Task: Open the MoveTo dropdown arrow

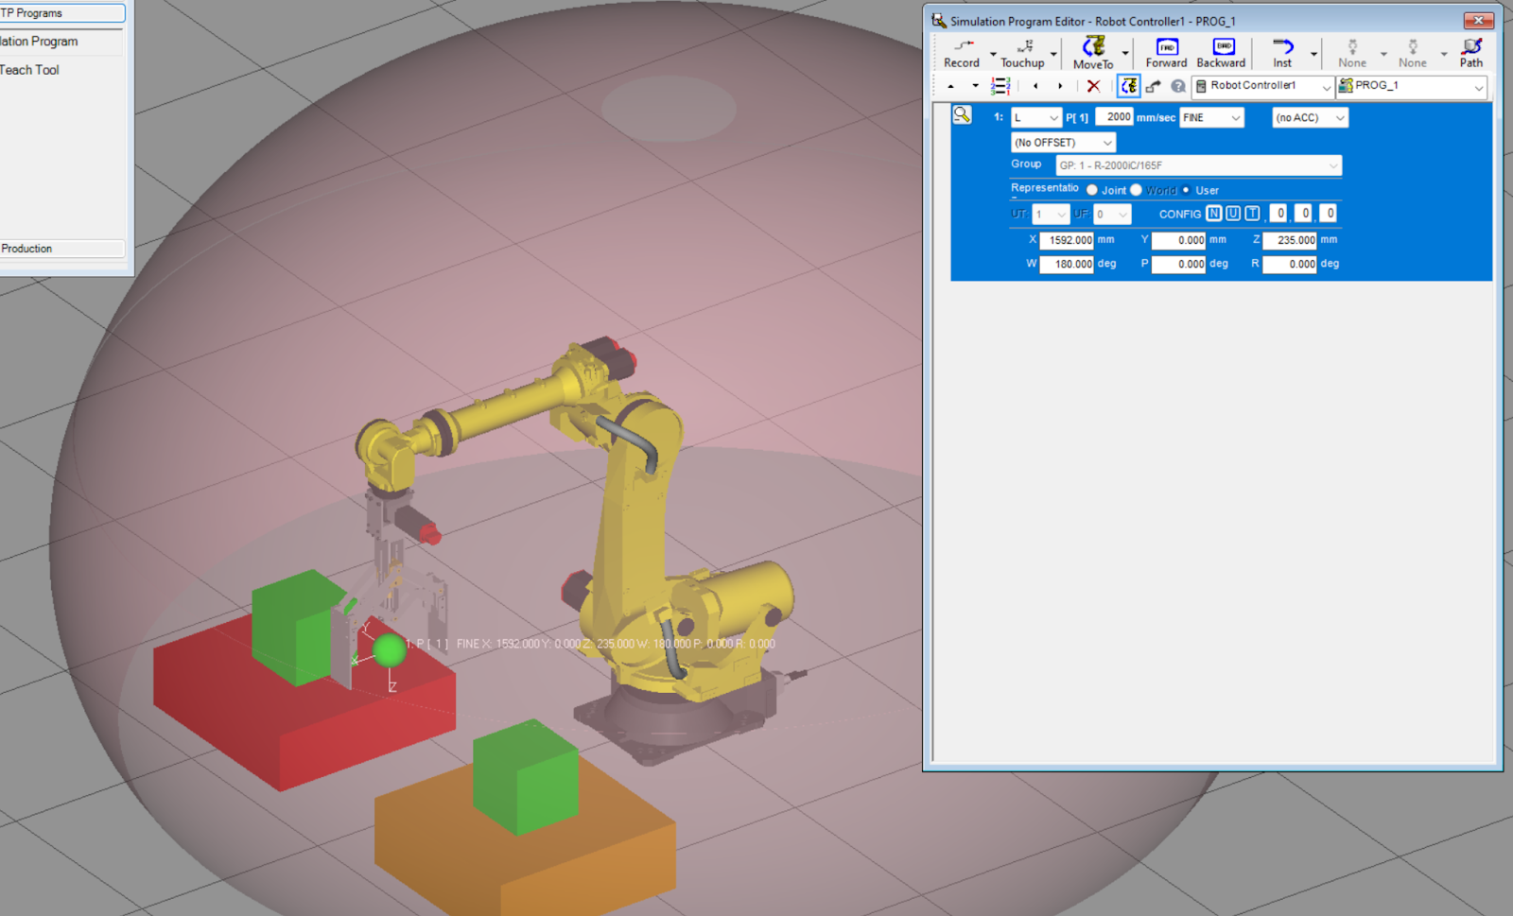Action: 1125,54
